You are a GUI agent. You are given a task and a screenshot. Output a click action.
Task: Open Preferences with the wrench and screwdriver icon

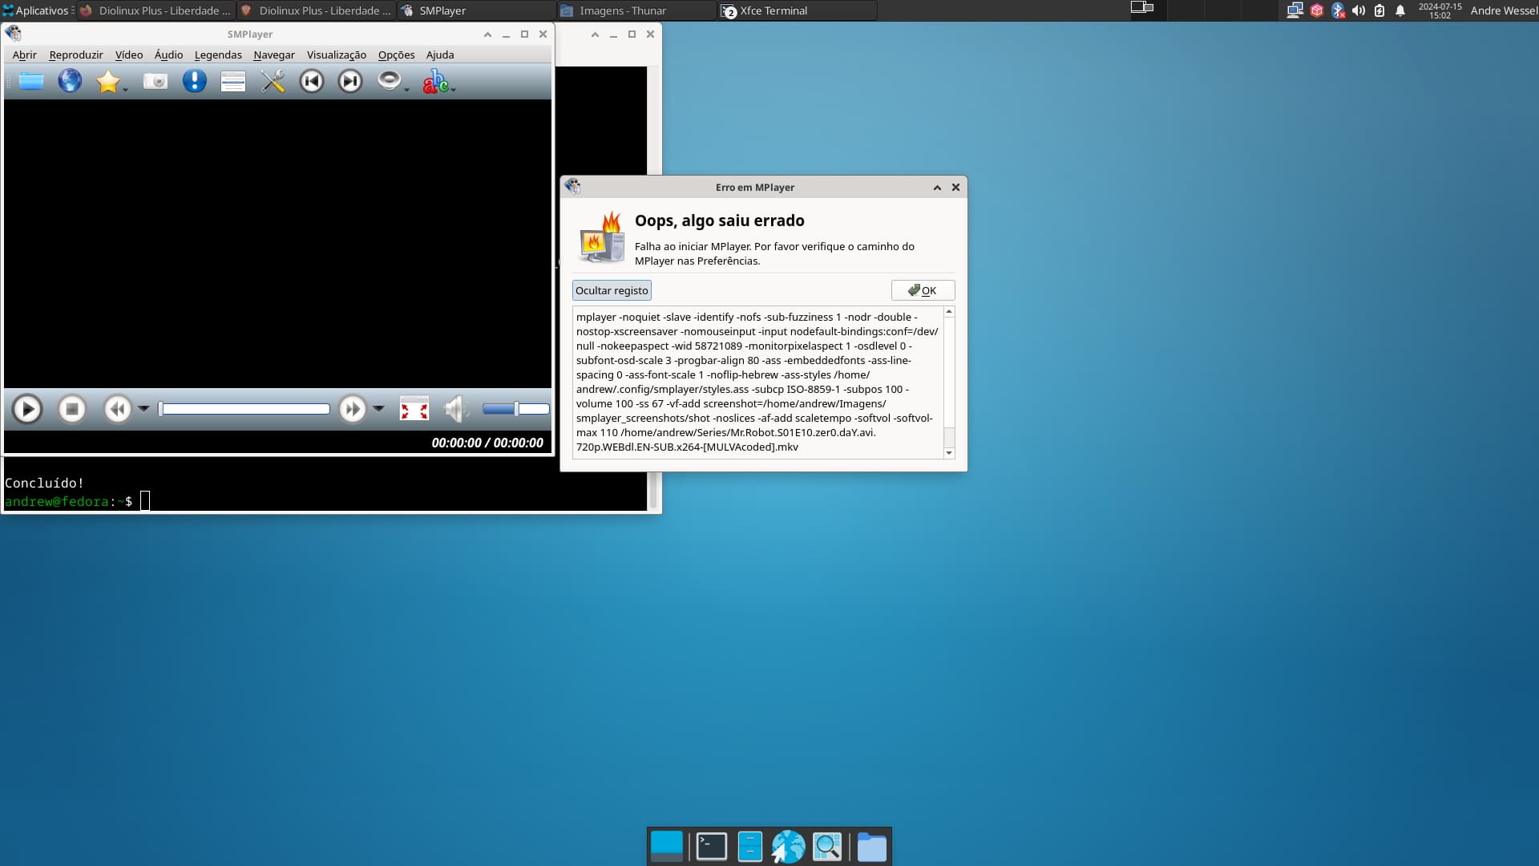(x=273, y=81)
